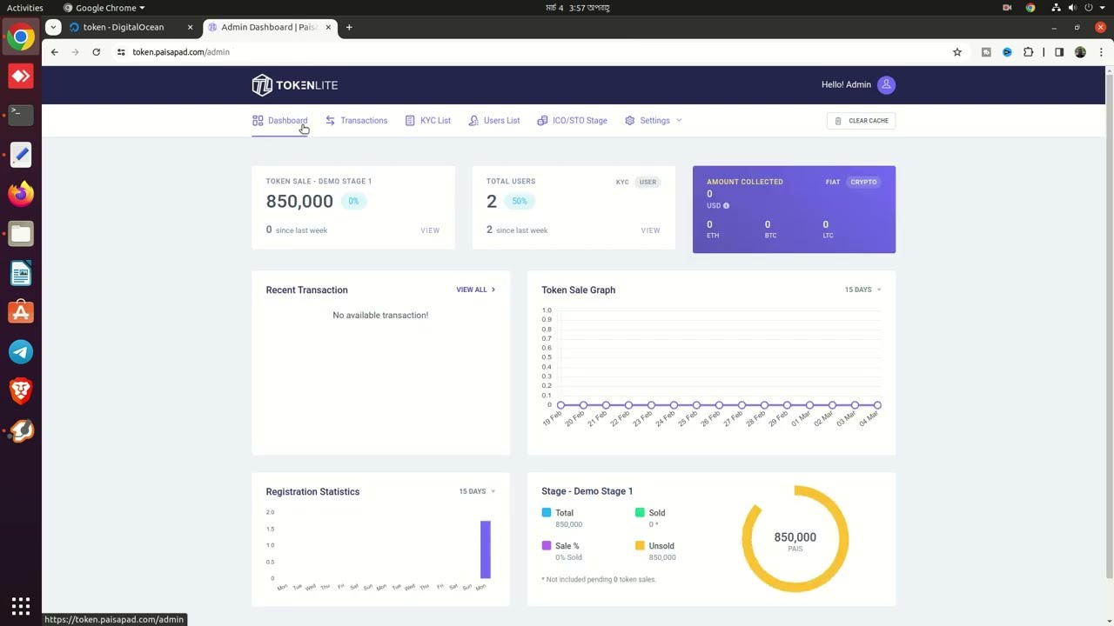This screenshot has height=626, width=1114.
Task: Open the Users List page
Action: 493,120
